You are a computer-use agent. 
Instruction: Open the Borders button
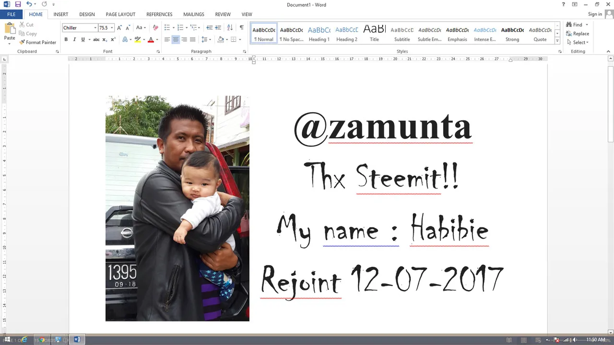pos(234,39)
